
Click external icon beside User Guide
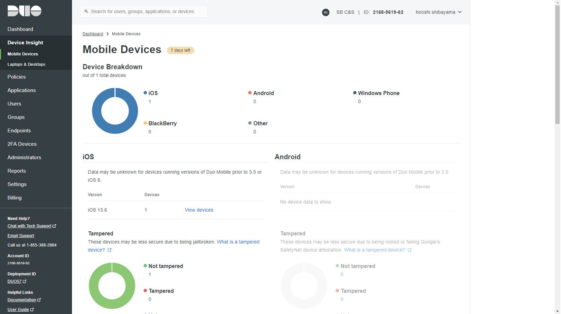point(32,310)
